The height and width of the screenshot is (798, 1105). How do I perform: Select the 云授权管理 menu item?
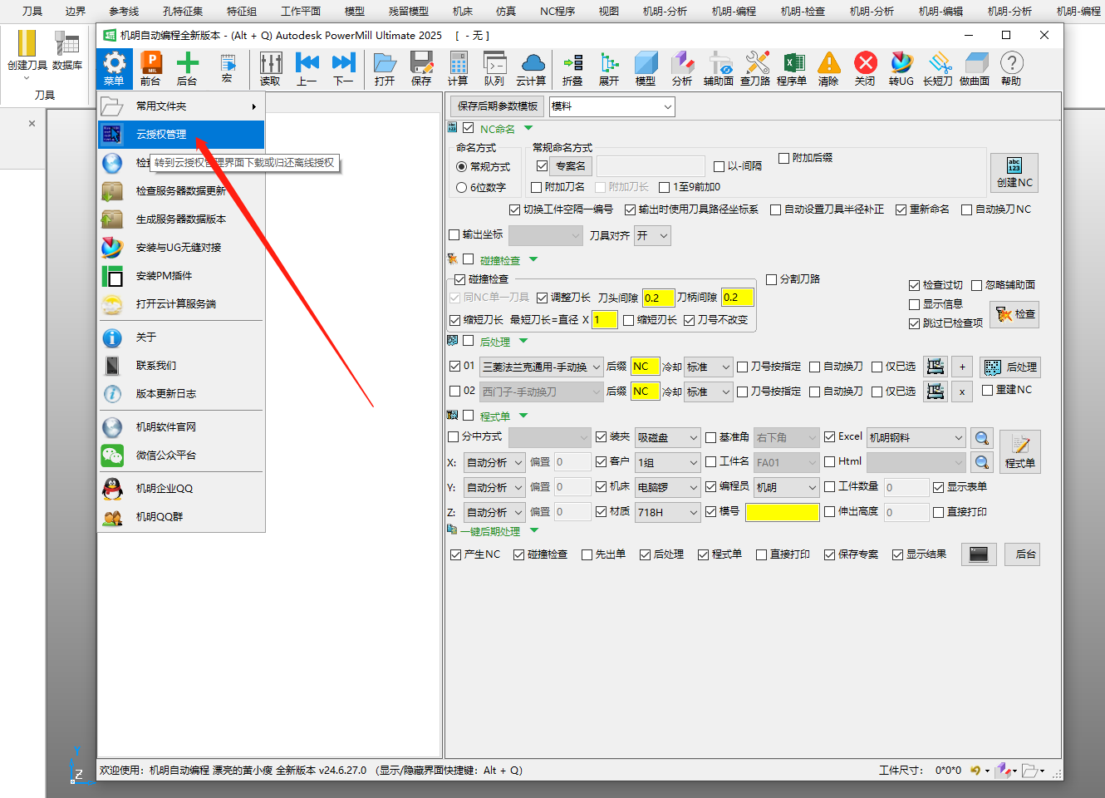coord(181,135)
